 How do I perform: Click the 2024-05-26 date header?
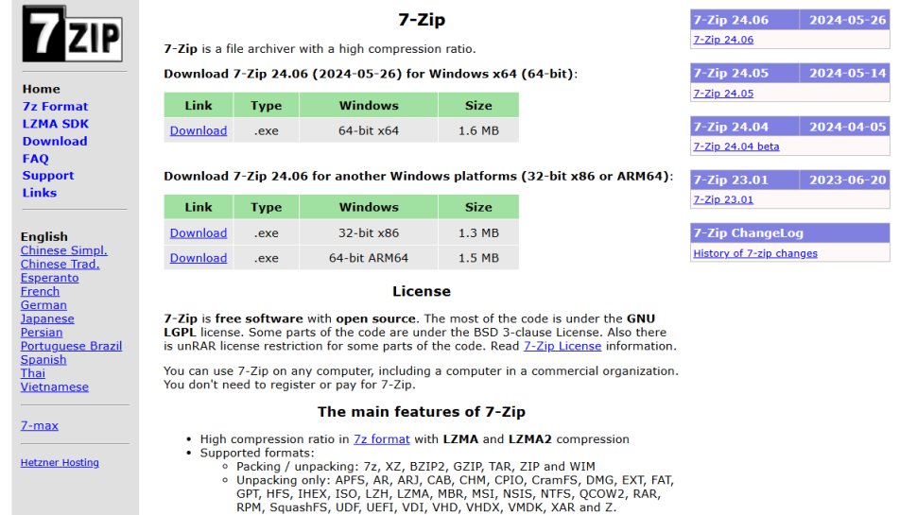[x=844, y=20]
